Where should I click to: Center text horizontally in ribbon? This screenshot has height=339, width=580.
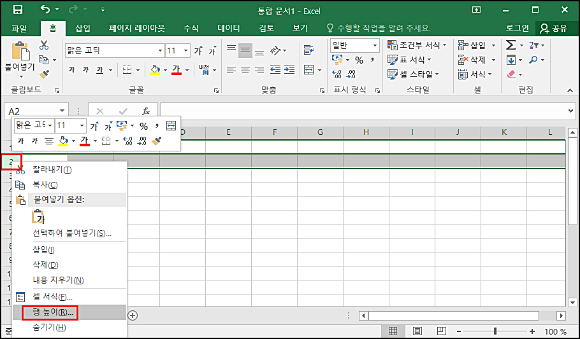click(x=245, y=70)
